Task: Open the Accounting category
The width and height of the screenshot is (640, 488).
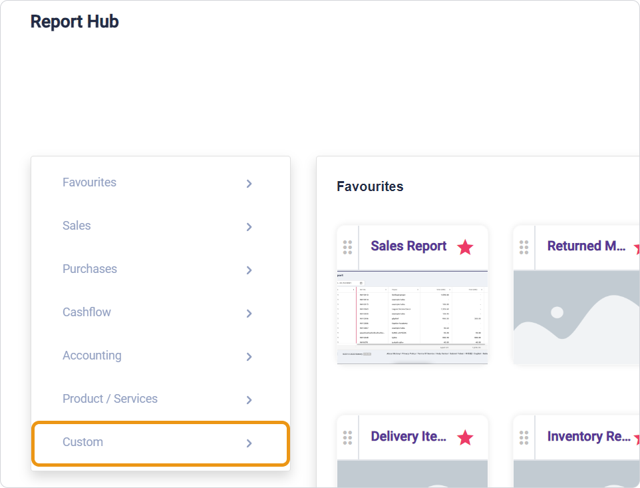Action: [160, 356]
